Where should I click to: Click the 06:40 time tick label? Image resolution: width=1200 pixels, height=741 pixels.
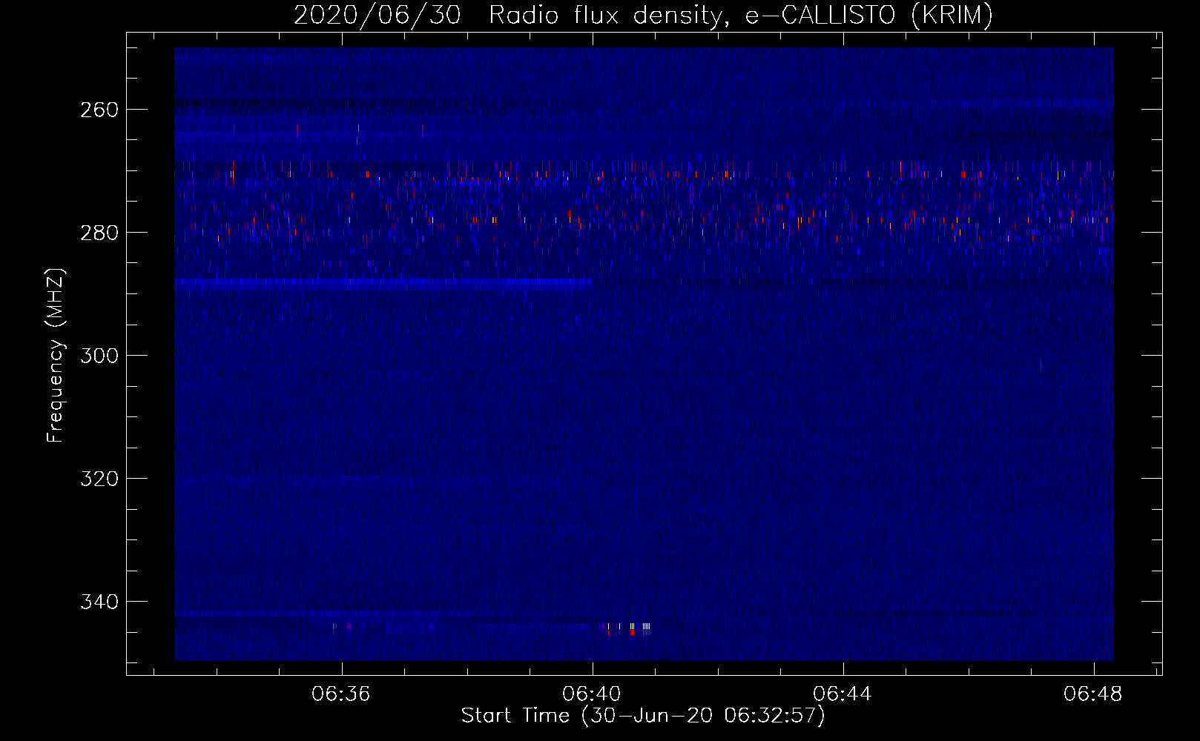[592, 694]
